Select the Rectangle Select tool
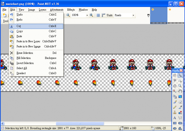The height and width of the screenshot is (131, 185). (175, 75)
